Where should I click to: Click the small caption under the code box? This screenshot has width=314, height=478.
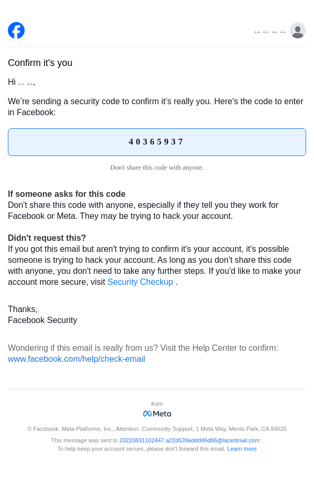(157, 168)
